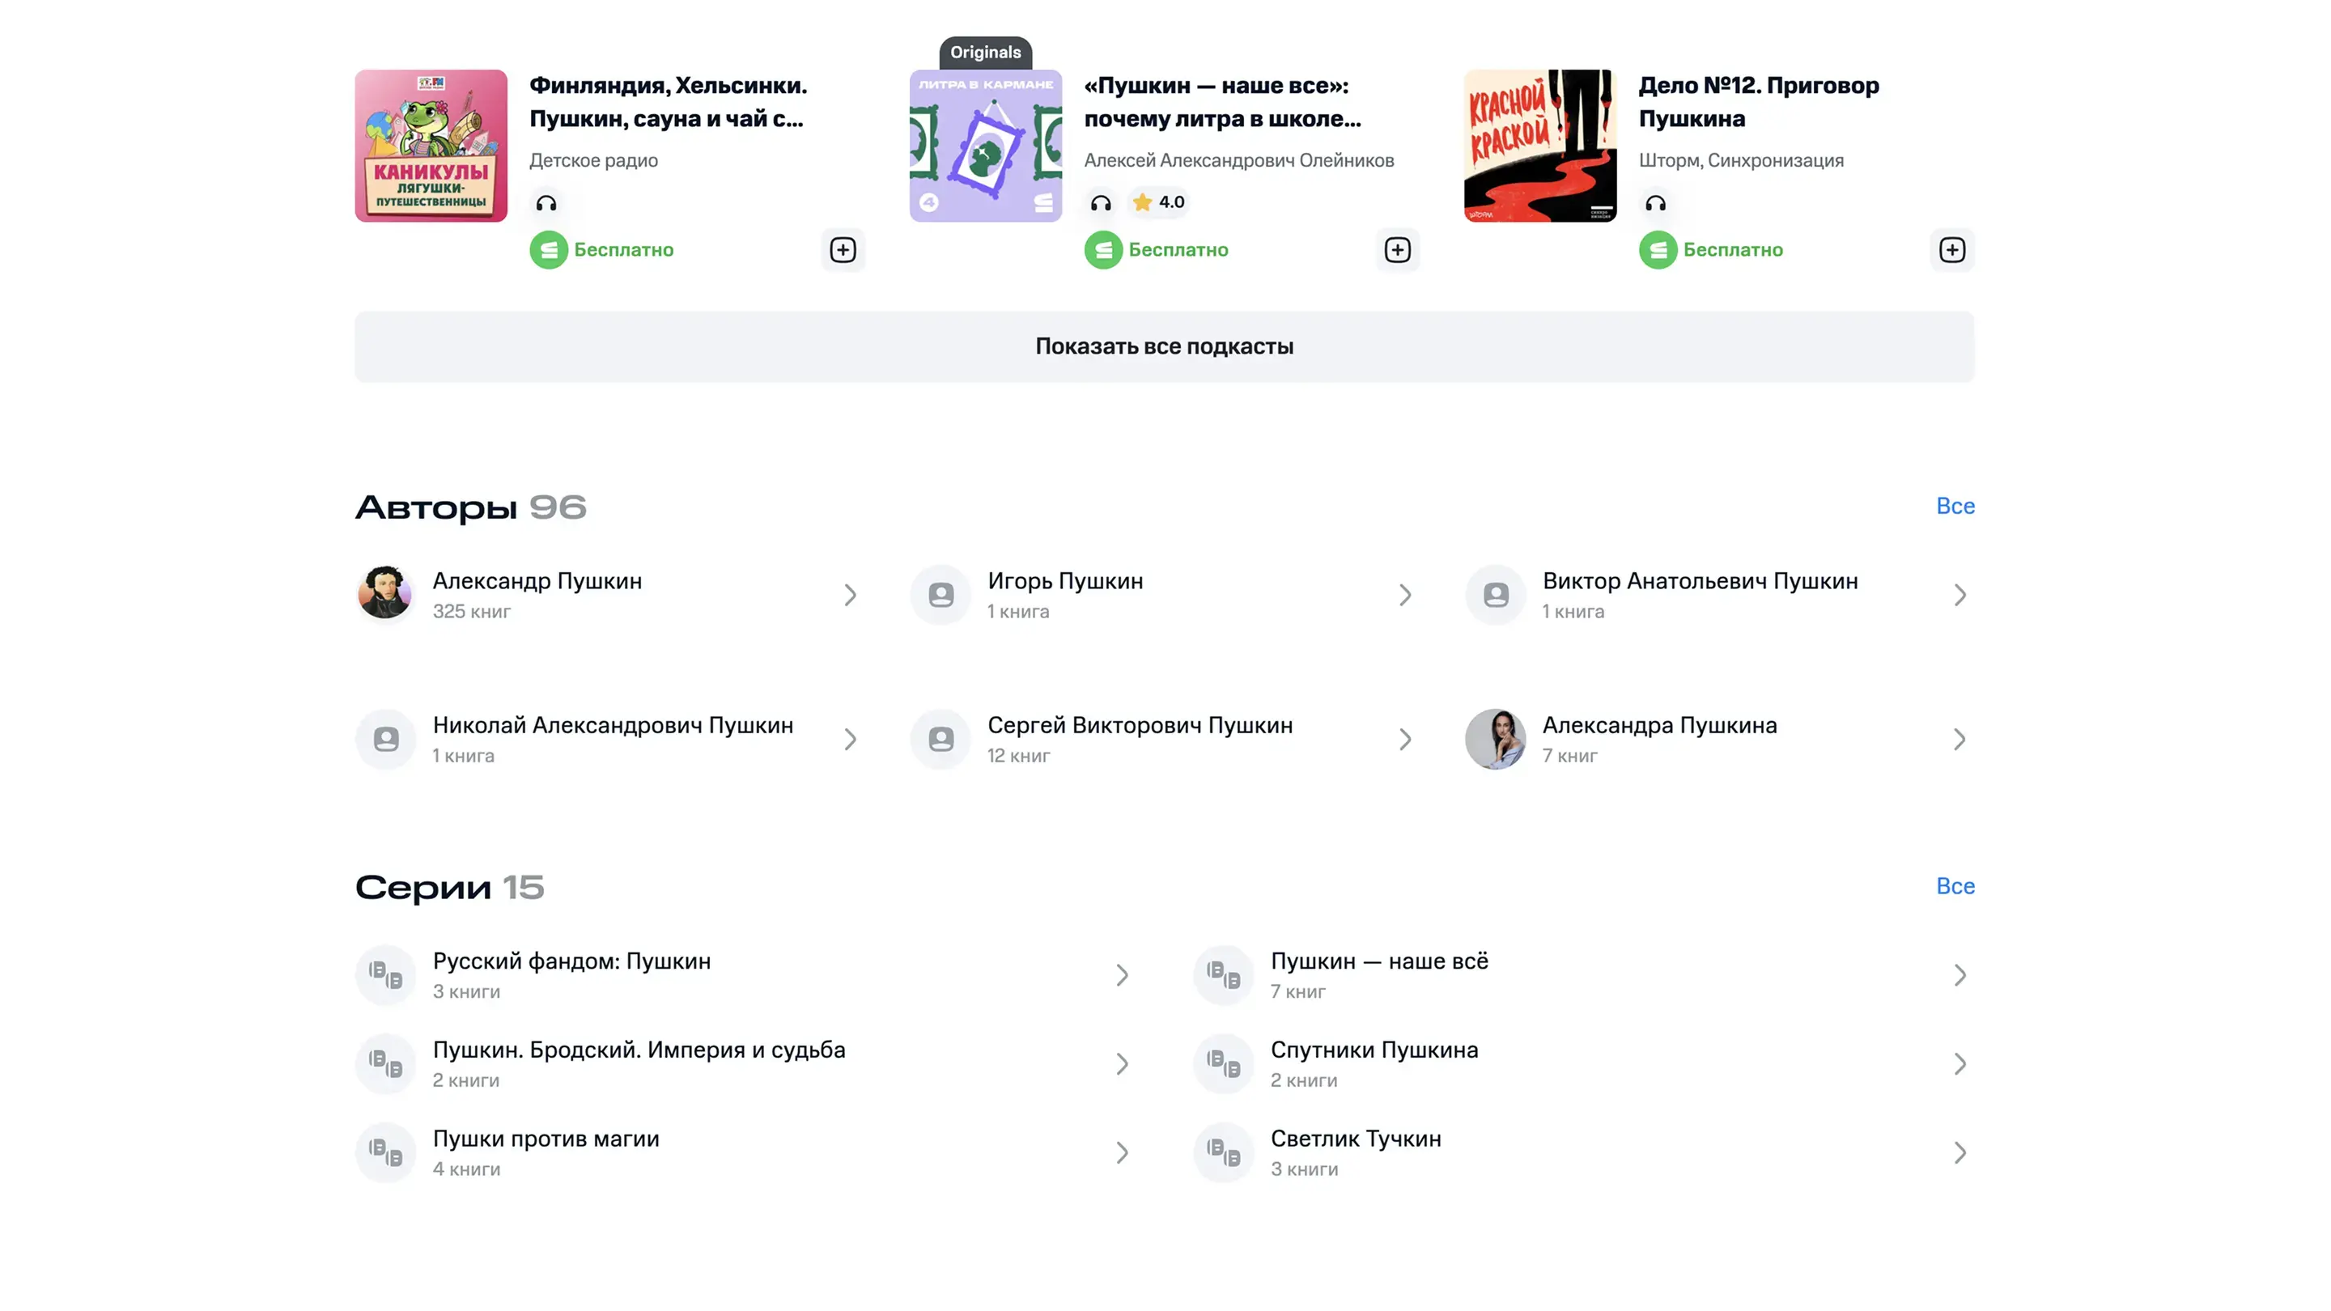Expand Сергей Викторович Пушкин author arrow
This screenshot has height=1311, width=2331.
tap(1404, 739)
